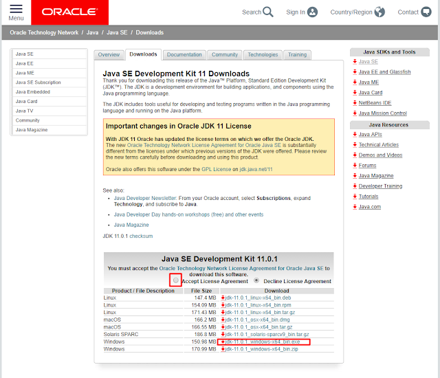Click arrow icon beside Java APIs
440x378 pixels.
(x=355, y=135)
